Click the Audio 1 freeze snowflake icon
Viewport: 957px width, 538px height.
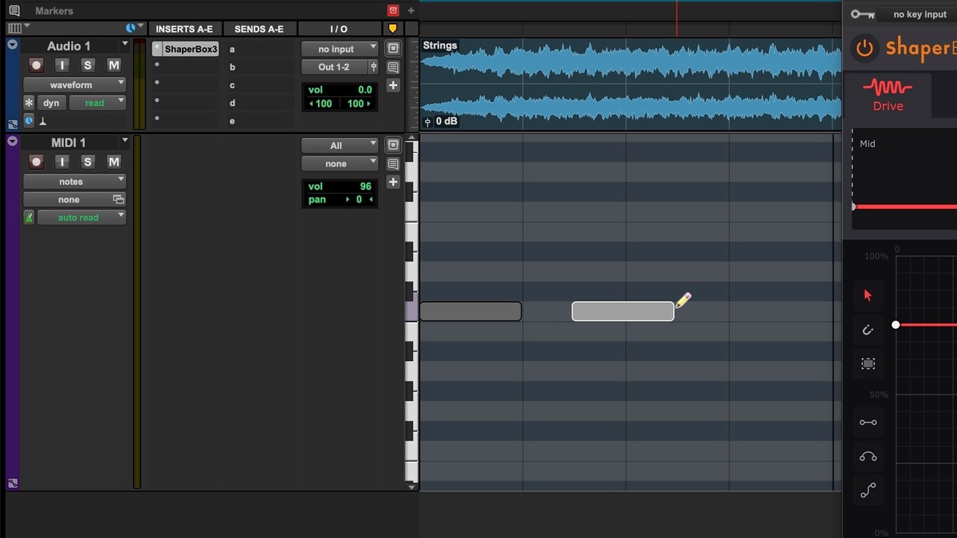pyautogui.click(x=29, y=103)
